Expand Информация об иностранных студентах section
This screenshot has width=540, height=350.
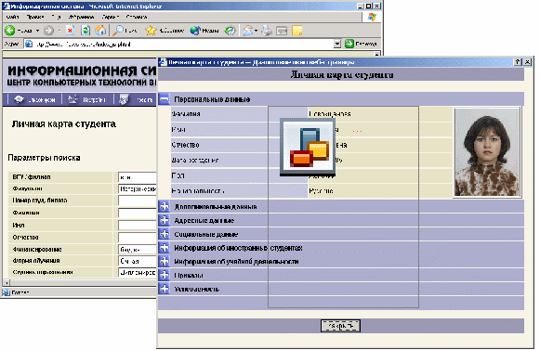(165, 248)
